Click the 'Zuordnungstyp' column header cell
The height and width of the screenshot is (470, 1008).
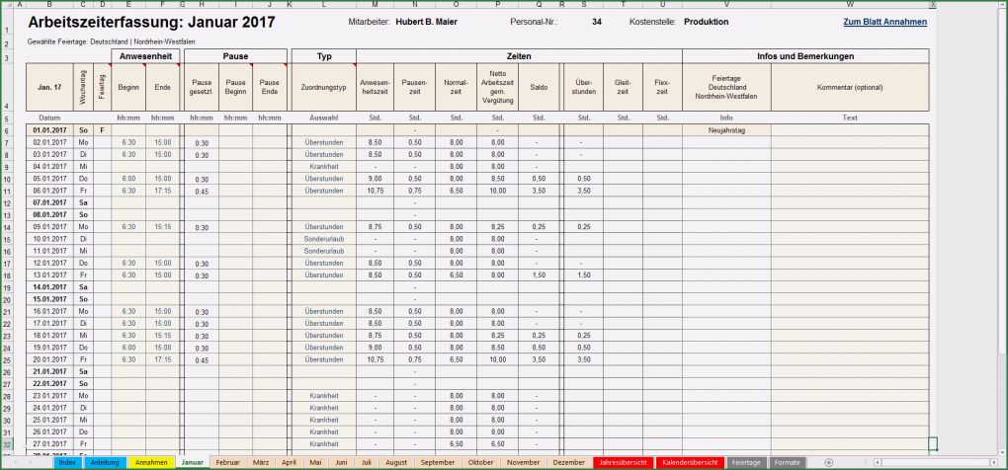click(323, 87)
